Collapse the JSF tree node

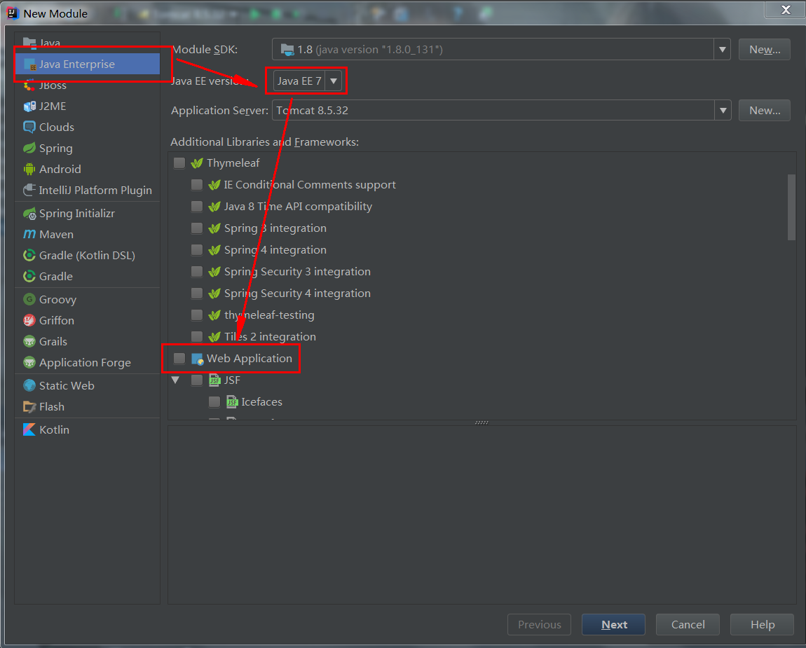(176, 380)
